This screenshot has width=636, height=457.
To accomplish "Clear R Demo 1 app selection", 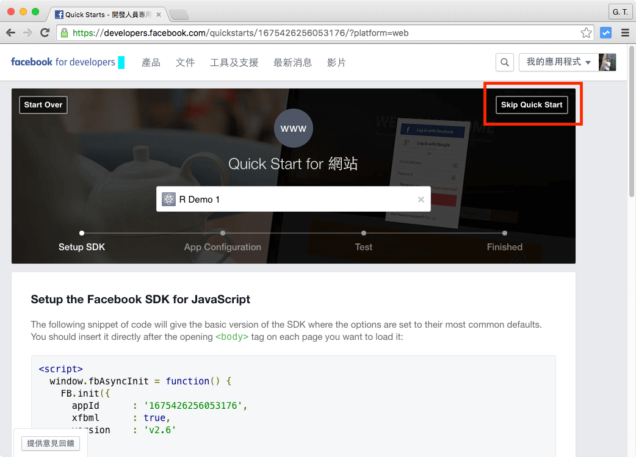I will click(x=421, y=200).
